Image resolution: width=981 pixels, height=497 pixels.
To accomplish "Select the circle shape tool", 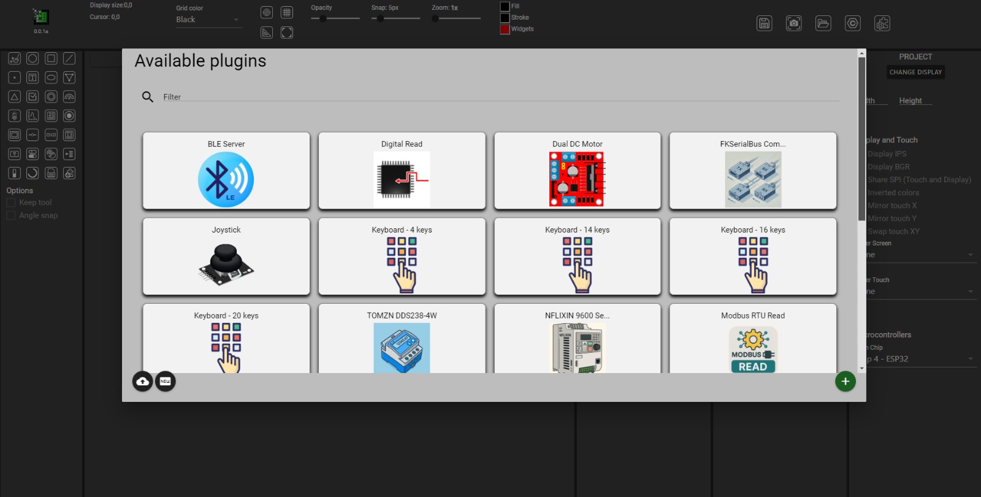I will [x=32, y=58].
